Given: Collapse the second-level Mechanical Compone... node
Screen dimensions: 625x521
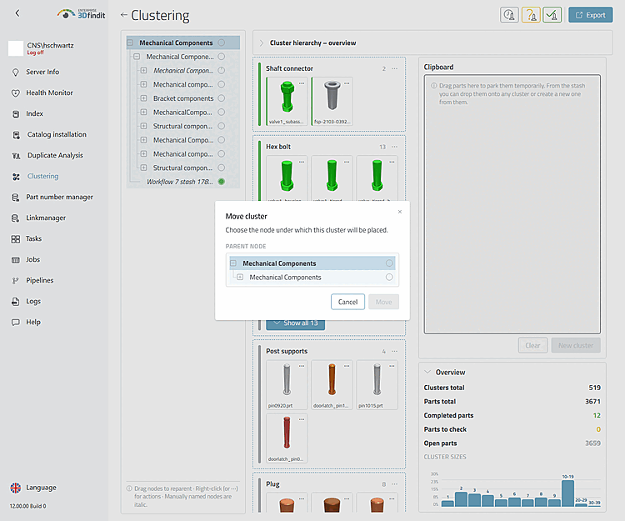Looking at the screenshot, I should 137,57.
